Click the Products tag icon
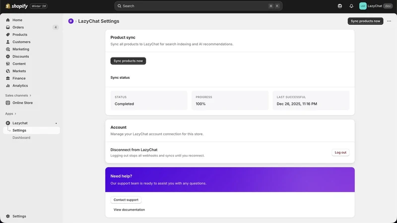 (x=8, y=35)
